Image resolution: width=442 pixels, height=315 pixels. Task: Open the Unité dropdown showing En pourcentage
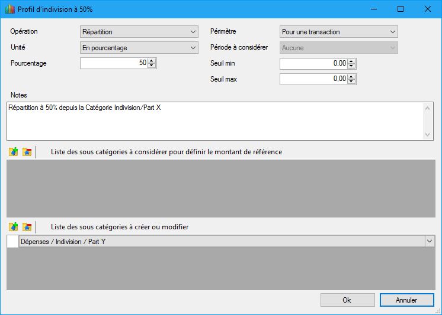[139, 48]
